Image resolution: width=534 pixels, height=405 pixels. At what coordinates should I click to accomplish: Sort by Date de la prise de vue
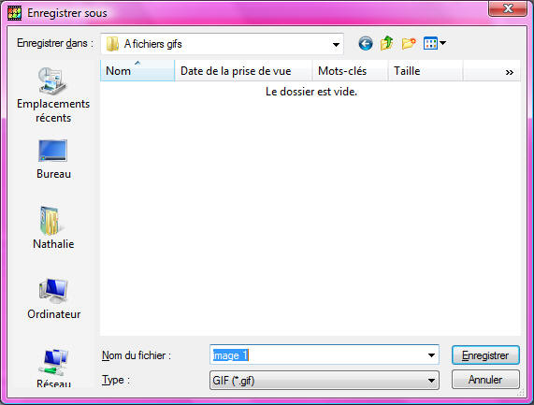point(243,71)
